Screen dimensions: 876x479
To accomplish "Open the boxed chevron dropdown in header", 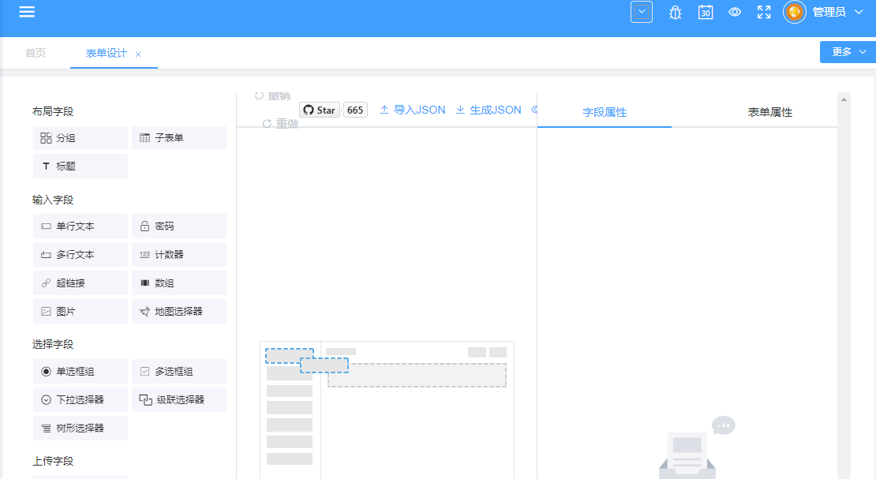I will pos(642,12).
